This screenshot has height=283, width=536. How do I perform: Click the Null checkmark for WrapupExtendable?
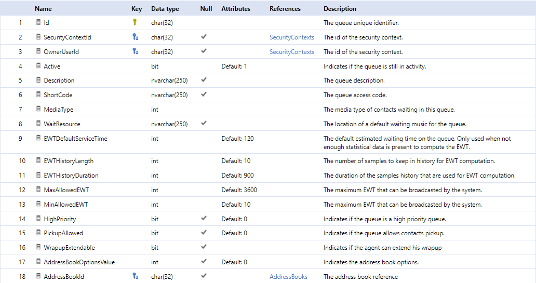pyautogui.click(x=204, y=247)
